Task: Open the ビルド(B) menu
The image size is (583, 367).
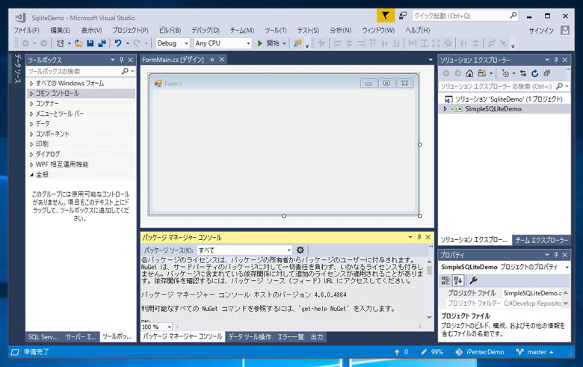Action: pyautogui.click(x=170, y=31)
